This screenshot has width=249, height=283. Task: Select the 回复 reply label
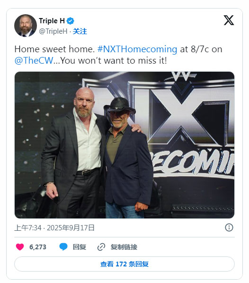click(x=80, y=247)
